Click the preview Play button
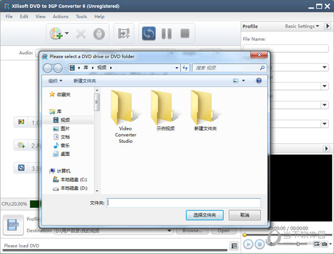Viewport: 334px width, 254px height. pos(248,244)
